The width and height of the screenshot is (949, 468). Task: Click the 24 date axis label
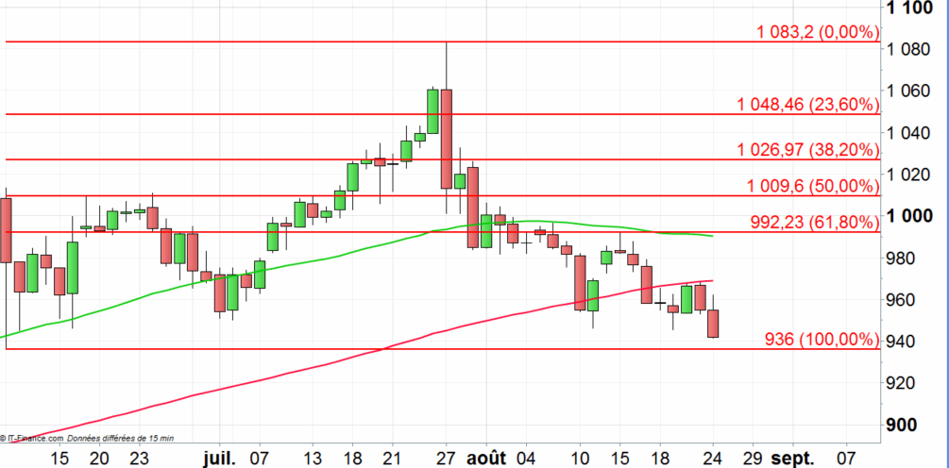click(x=713, y=458)
